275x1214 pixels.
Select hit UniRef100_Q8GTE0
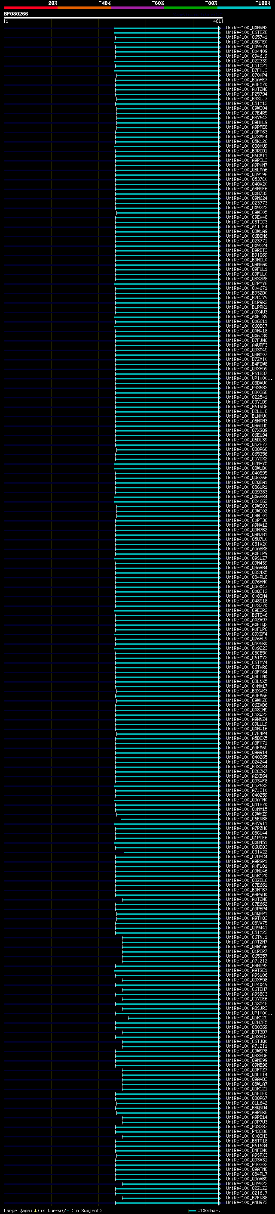pos(246,42)
